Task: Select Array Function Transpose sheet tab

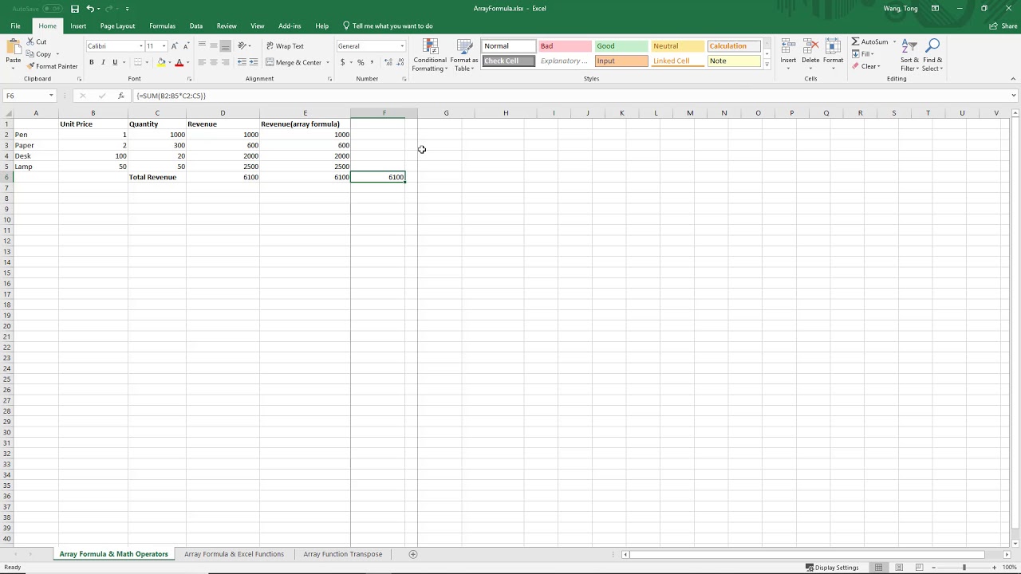Action: point(343,554)
